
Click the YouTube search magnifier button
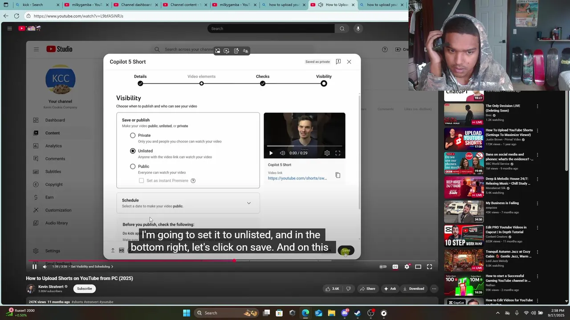tap(342, 28)
